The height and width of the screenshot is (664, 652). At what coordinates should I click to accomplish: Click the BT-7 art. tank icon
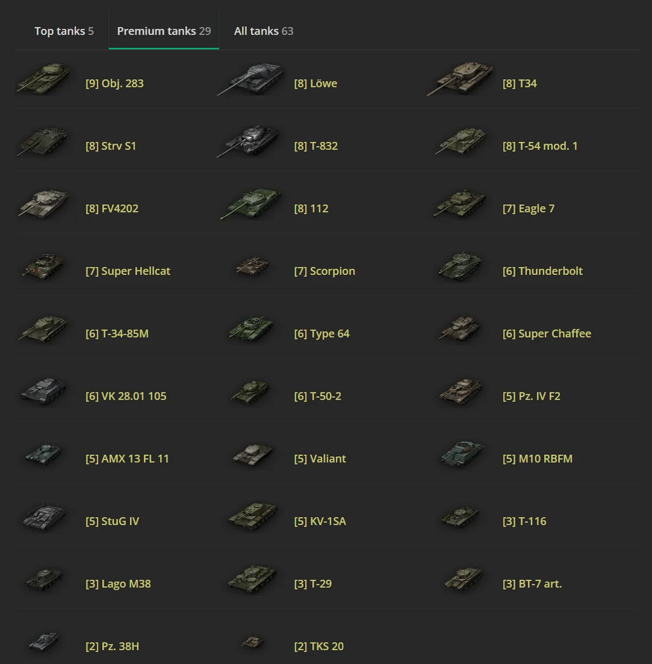pyautogui.click(x=463, y=579)
